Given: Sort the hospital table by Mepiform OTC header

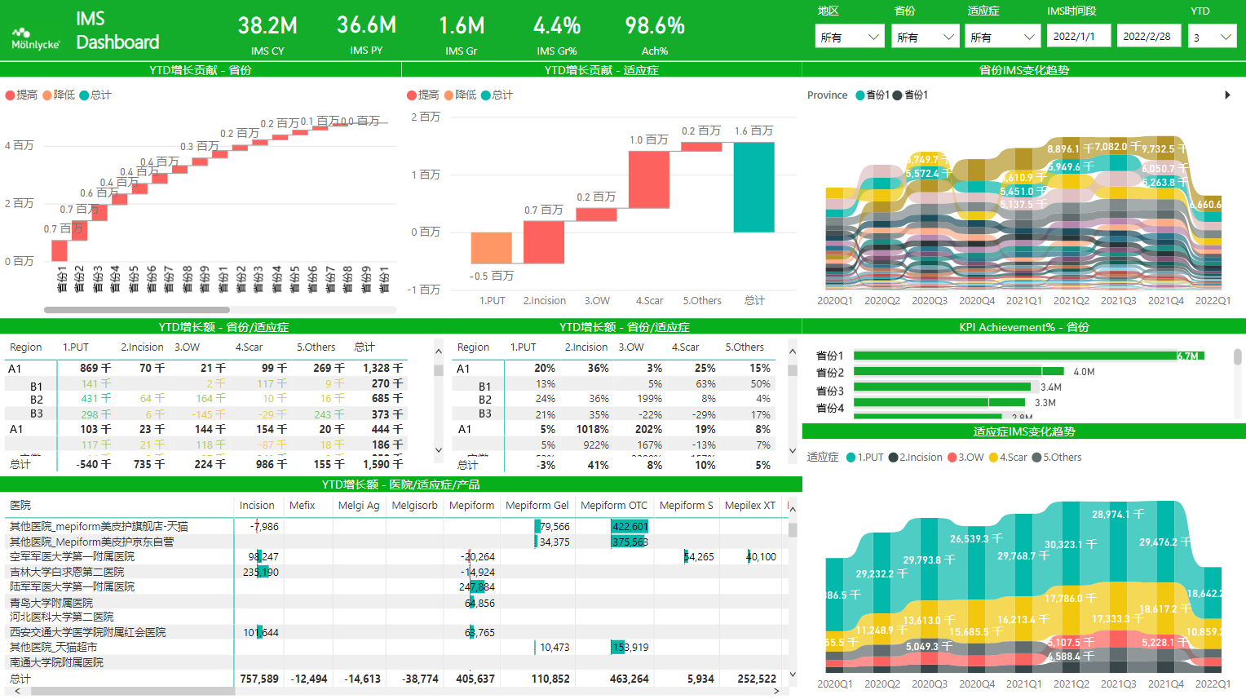Looking at the screenshot, I should (614, 506).
